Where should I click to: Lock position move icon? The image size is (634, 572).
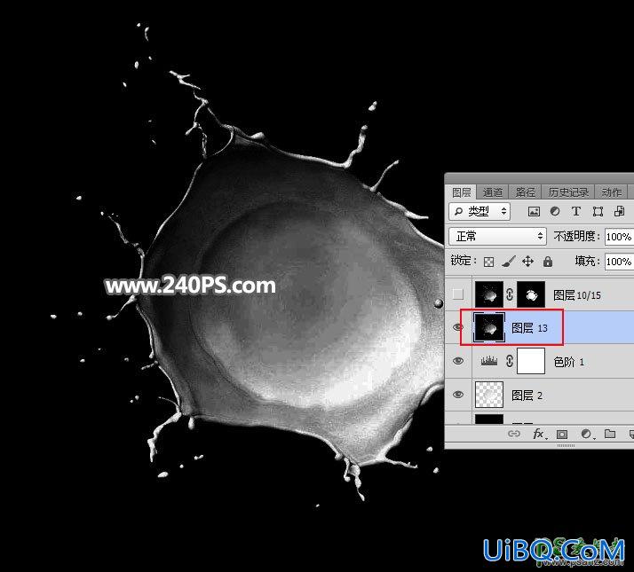[x=527, y=262]
